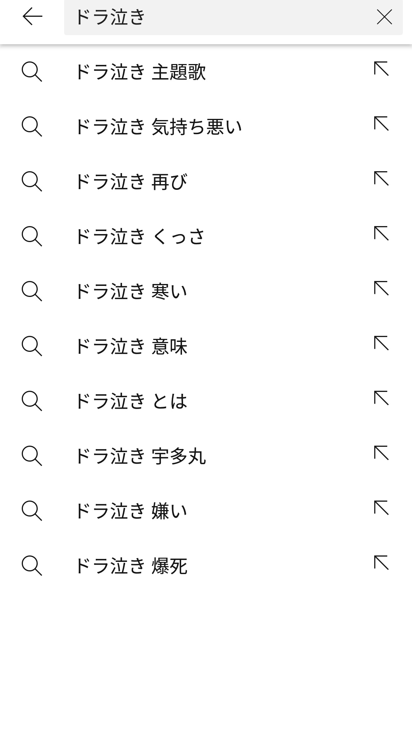Tap the arrow beside ドラ泣き 再び

point(381,179)
